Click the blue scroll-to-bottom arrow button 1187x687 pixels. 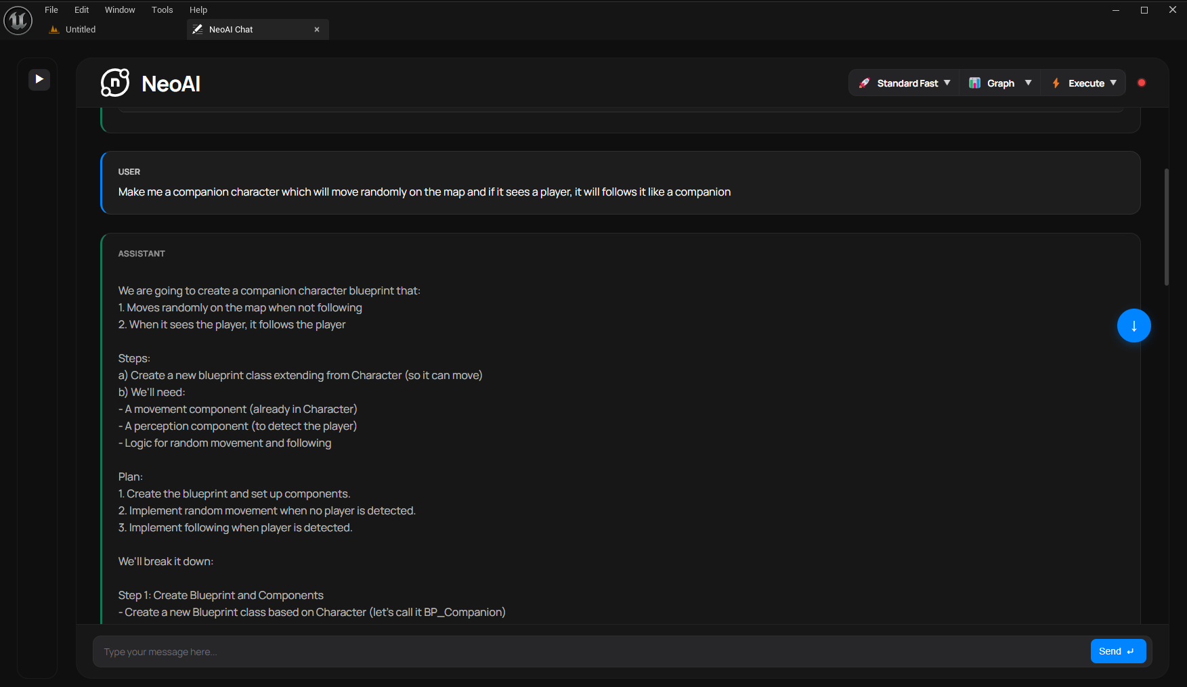coord(1134,326)
